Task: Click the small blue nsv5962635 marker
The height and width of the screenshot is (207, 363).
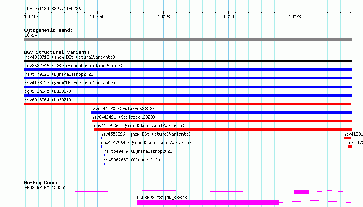Action: point(104,164)
